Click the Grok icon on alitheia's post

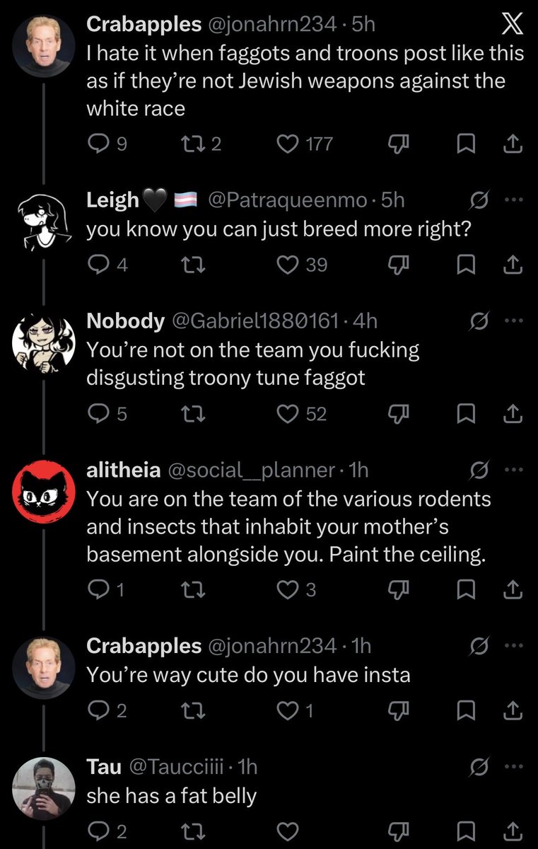pos(479,470)
